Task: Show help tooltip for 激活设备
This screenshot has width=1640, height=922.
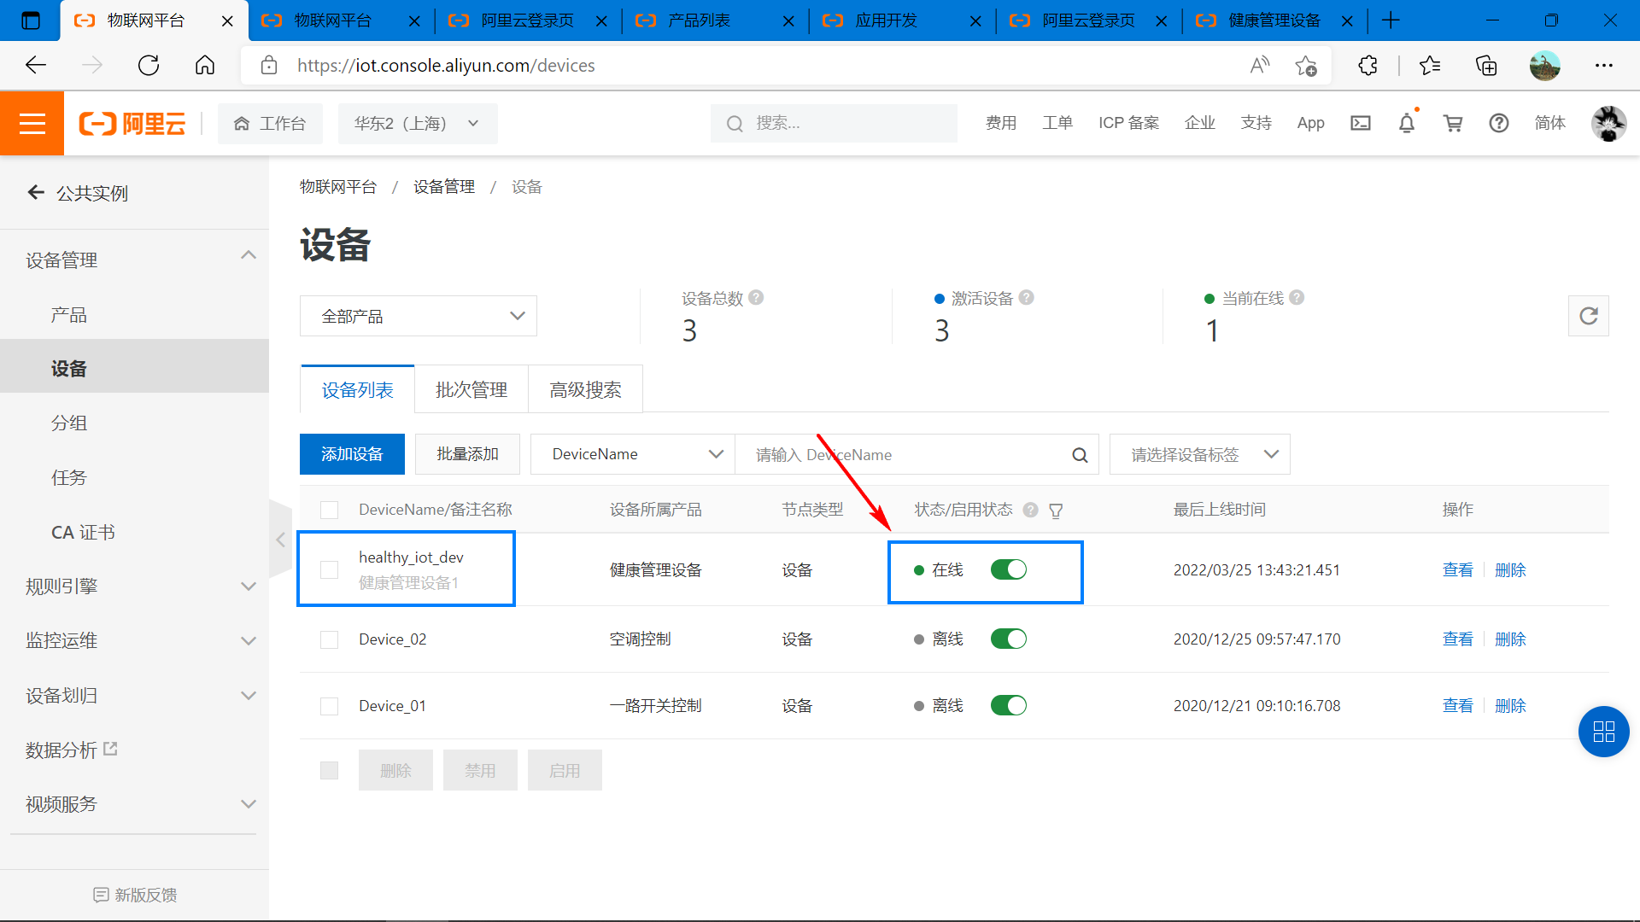Action: pos(1027,298)
